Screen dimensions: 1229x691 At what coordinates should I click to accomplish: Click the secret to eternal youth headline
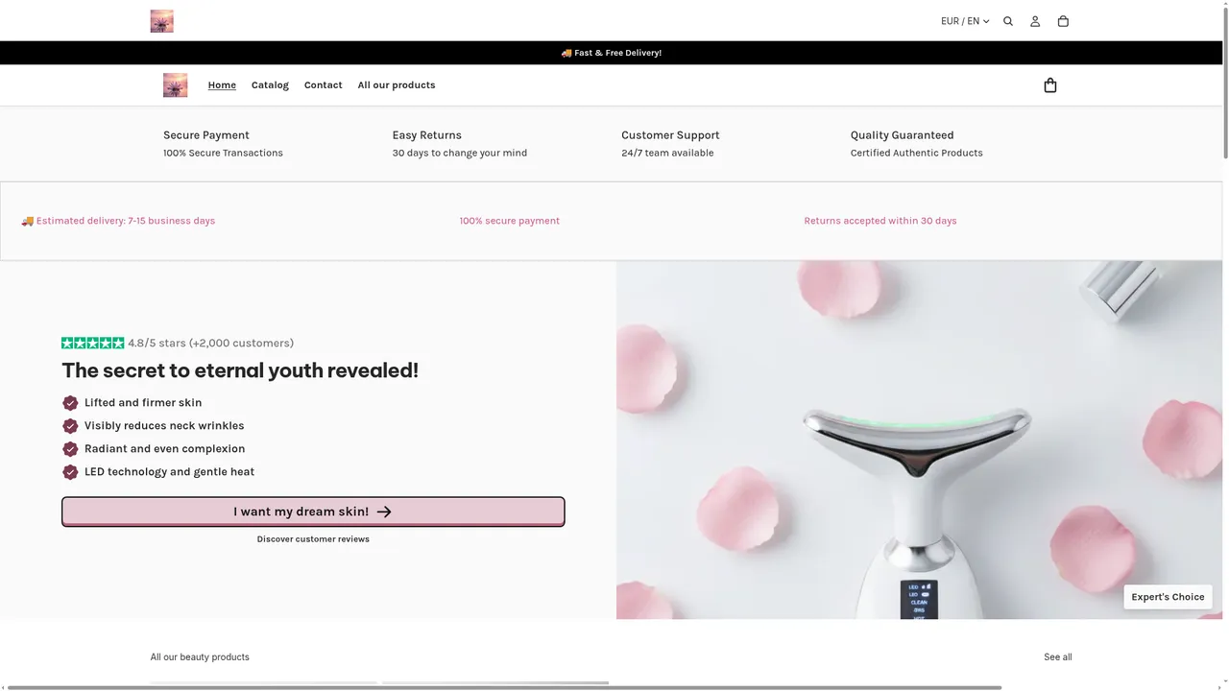240,370
